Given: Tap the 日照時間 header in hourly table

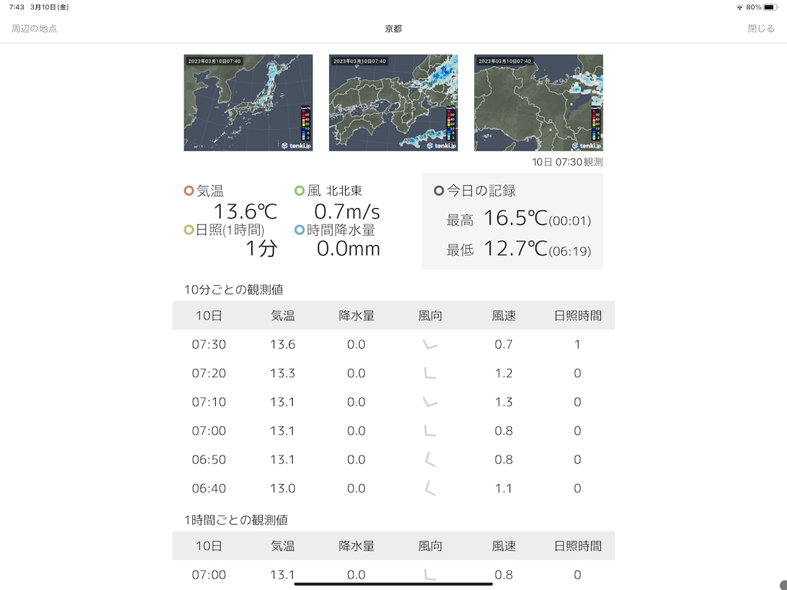Looking at the screenshot, I should point(578,546).
